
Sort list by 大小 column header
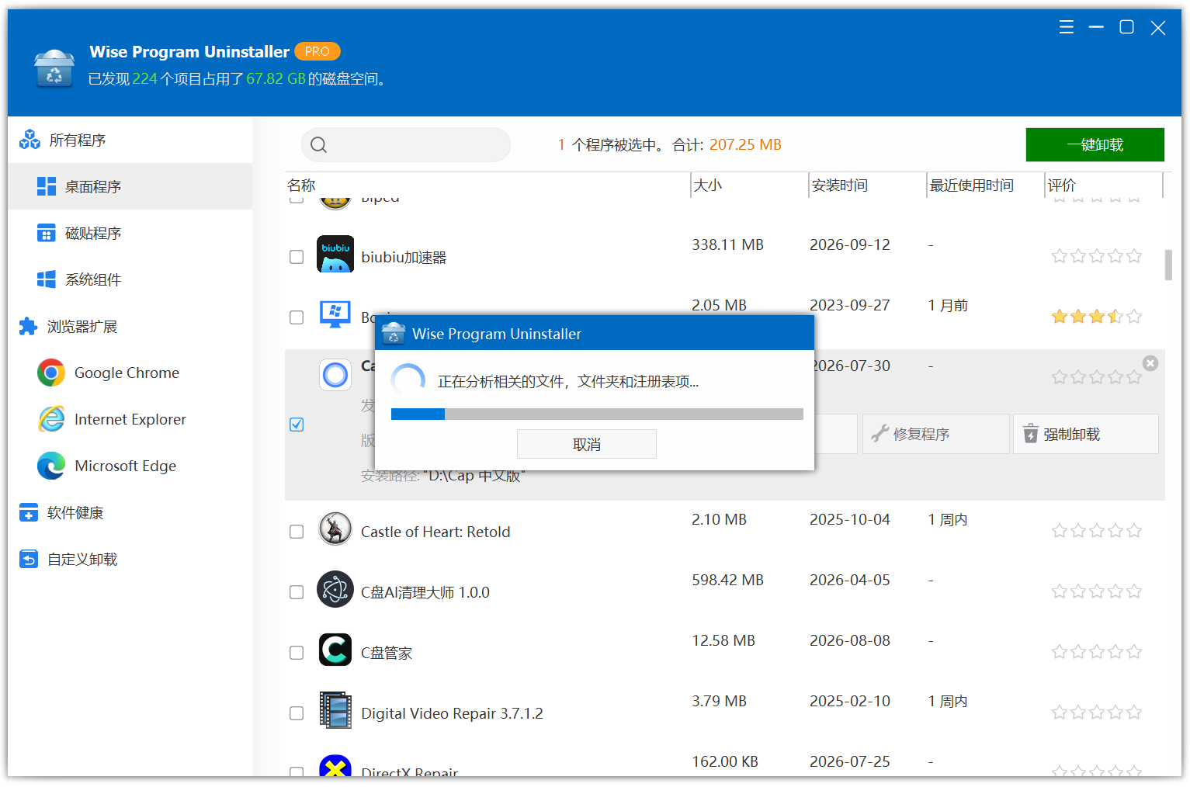[x=749, y=185]
